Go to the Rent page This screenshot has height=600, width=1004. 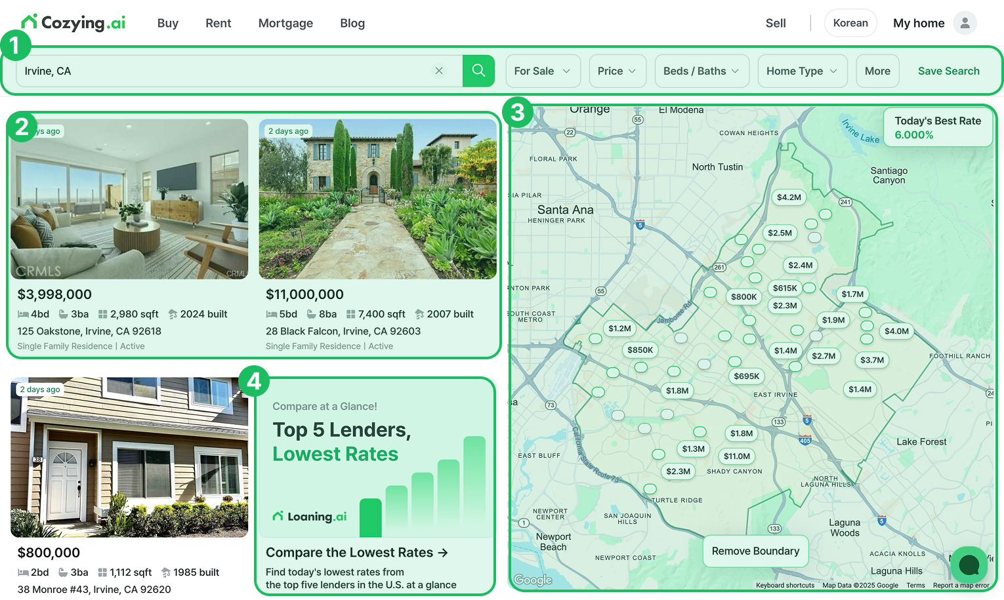point(218,23)
